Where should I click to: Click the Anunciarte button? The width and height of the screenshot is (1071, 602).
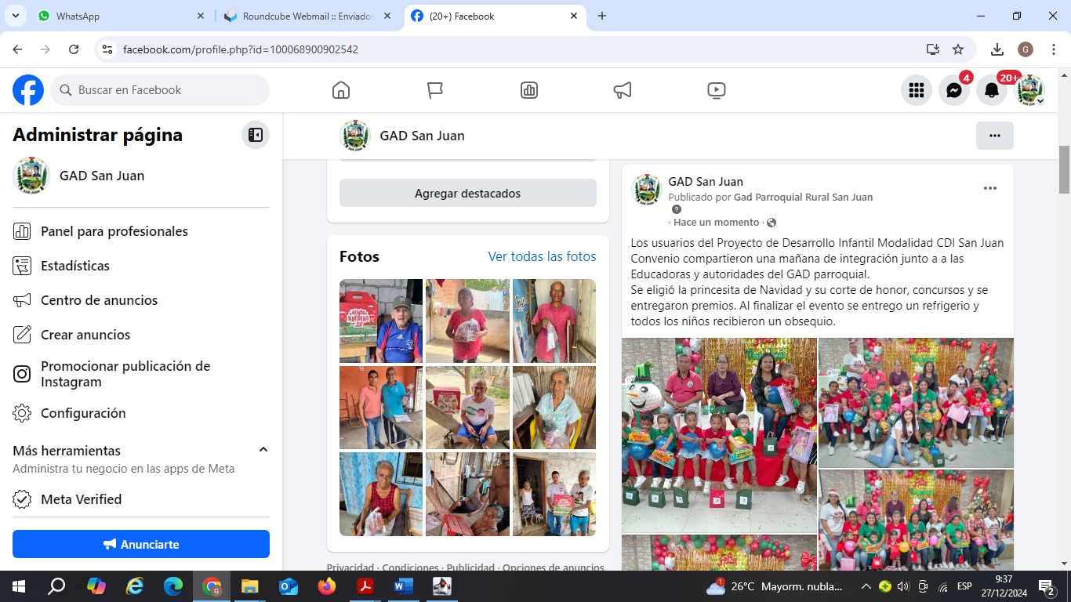[x=141, y=544]
